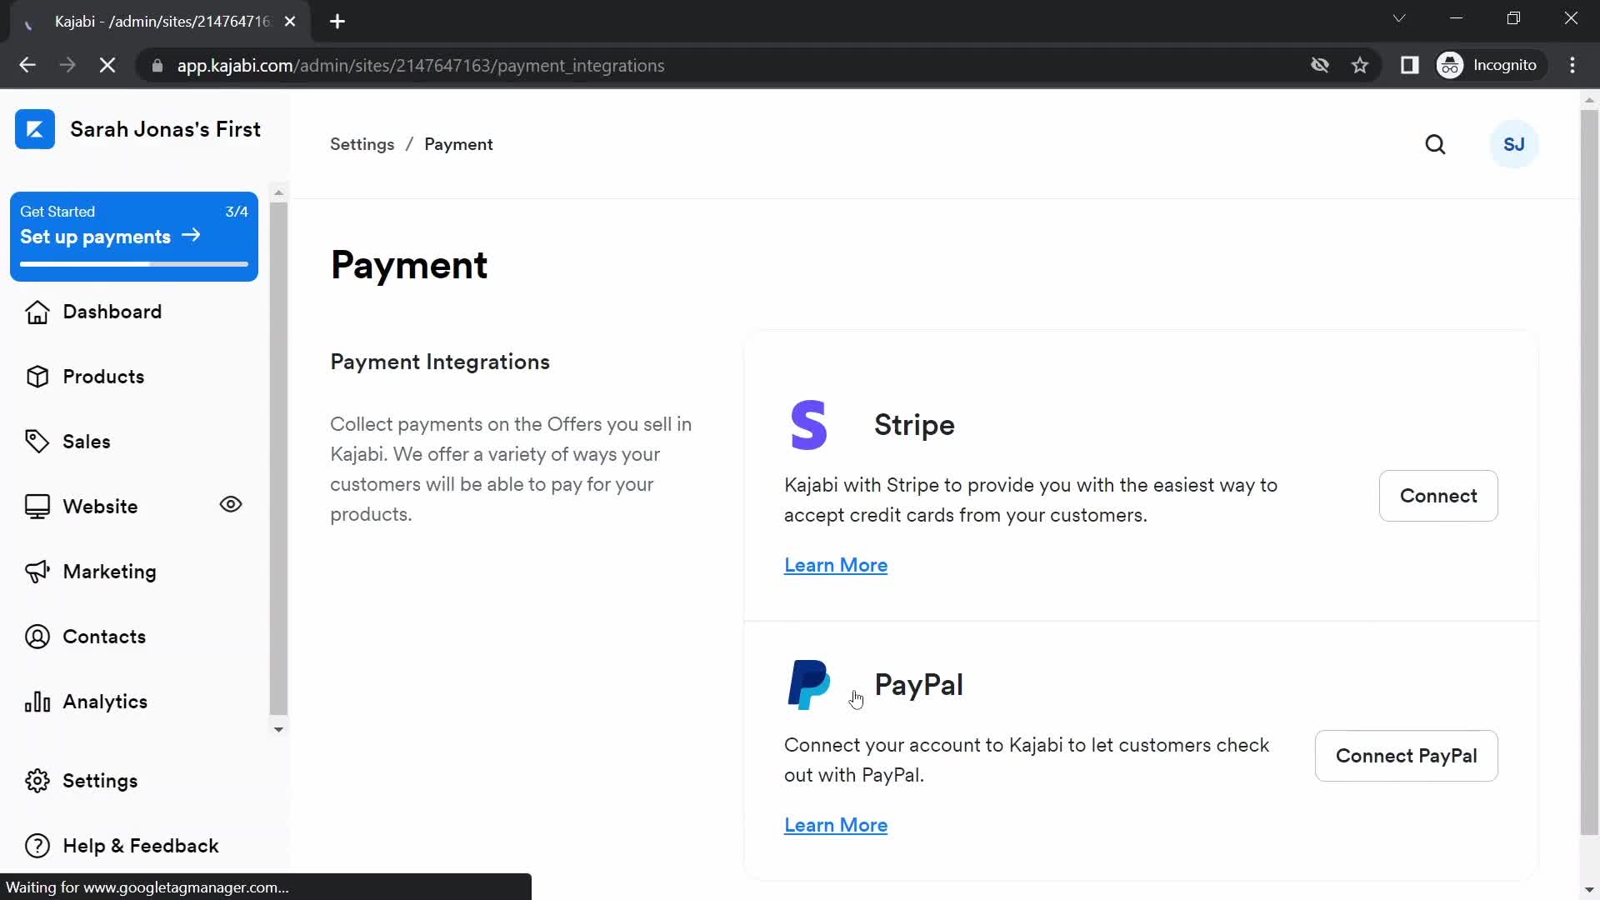Click the PayPal logo
The width and height of the screenshot is (1600, 900).
pyautogui.click(x=809, y=685)
